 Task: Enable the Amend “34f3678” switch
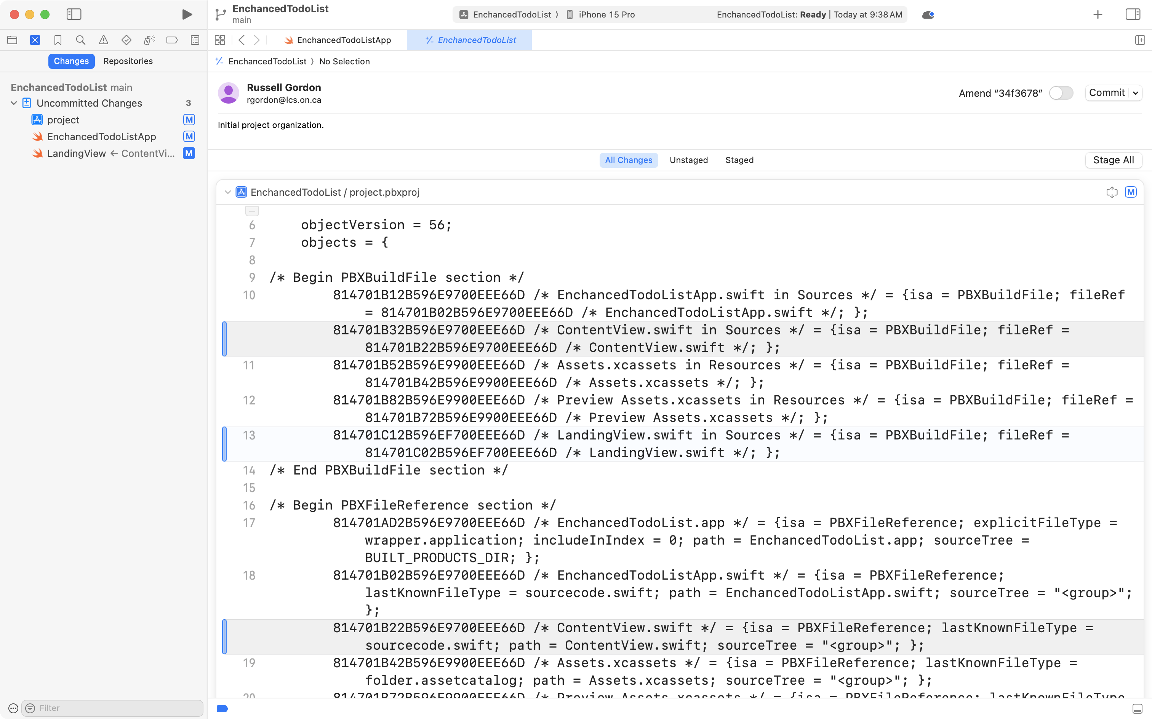pos(1061,93)
